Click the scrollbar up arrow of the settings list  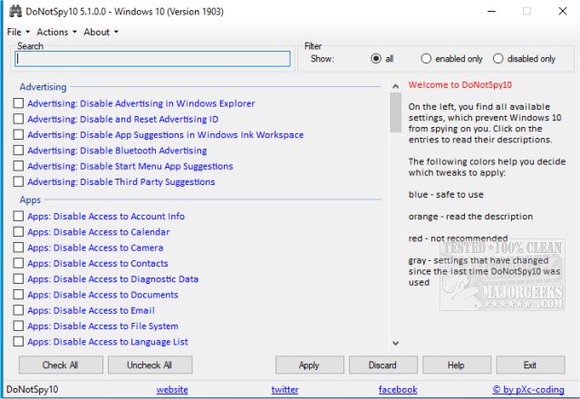pos(395,87)
